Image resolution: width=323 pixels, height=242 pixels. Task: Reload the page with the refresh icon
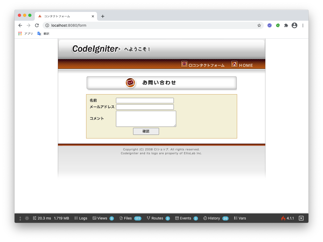[37, 25]
